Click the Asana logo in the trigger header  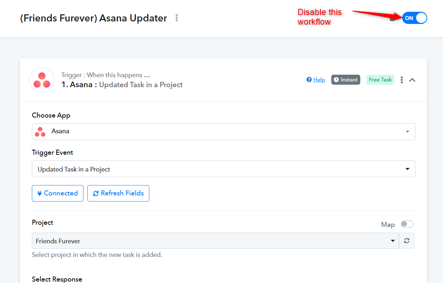tap(42, 80)
